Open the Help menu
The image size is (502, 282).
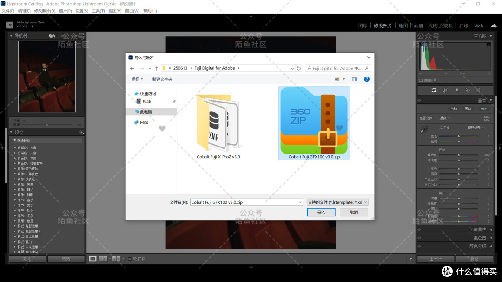click(150, 11)
